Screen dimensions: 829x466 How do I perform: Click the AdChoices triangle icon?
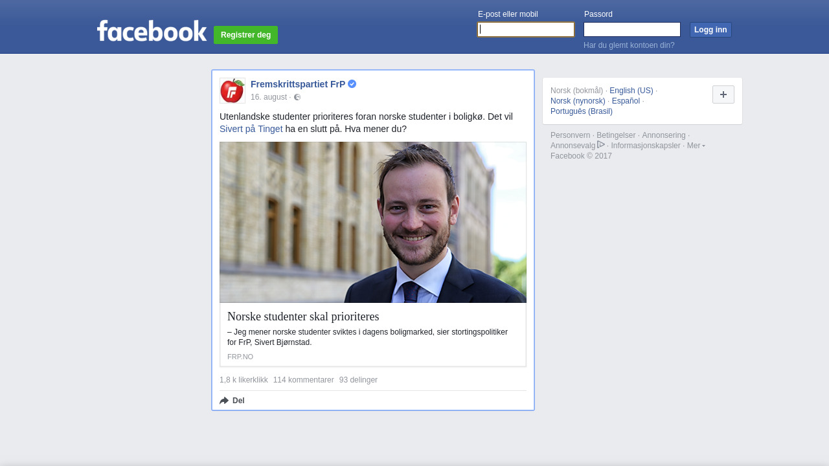601,145
